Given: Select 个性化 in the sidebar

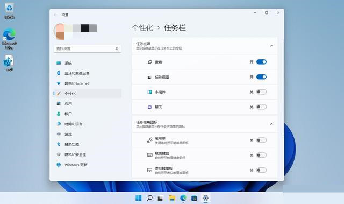Looking at the screenshot, I should tap(87, 94).
